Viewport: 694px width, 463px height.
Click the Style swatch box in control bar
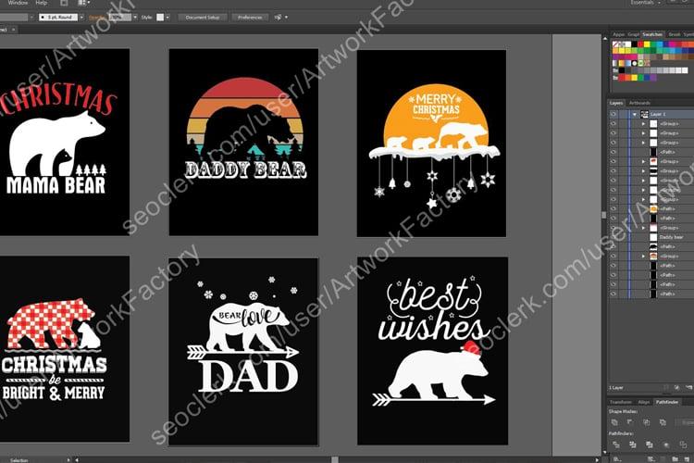160,18
